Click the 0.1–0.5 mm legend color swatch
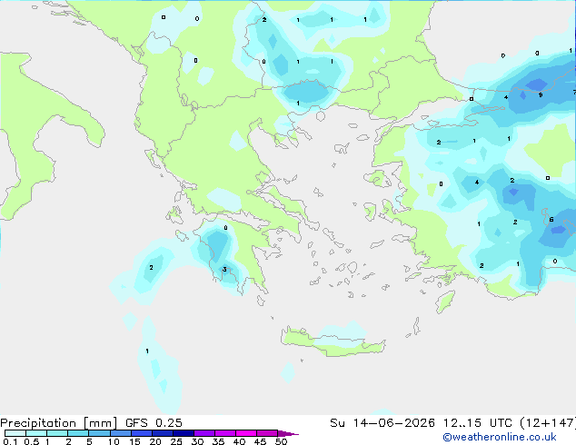 tap(15, 433)
